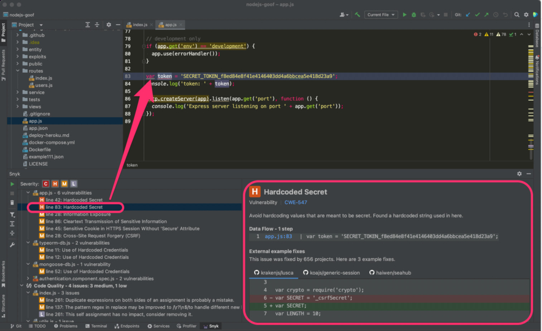Go to previous highlighted error arrow
Screen dimensions: 542x331
click(x=521, y=34)
